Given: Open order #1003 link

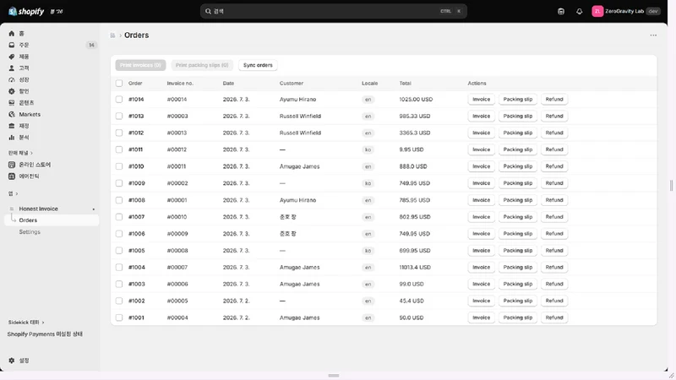Looking at the screenshot, I should [x=137, y=284].
